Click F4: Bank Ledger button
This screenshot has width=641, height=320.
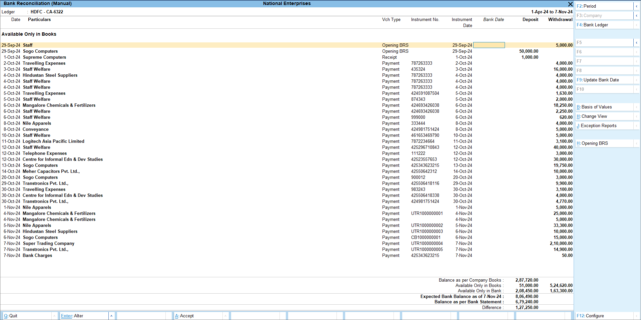(x=604, y=25)
